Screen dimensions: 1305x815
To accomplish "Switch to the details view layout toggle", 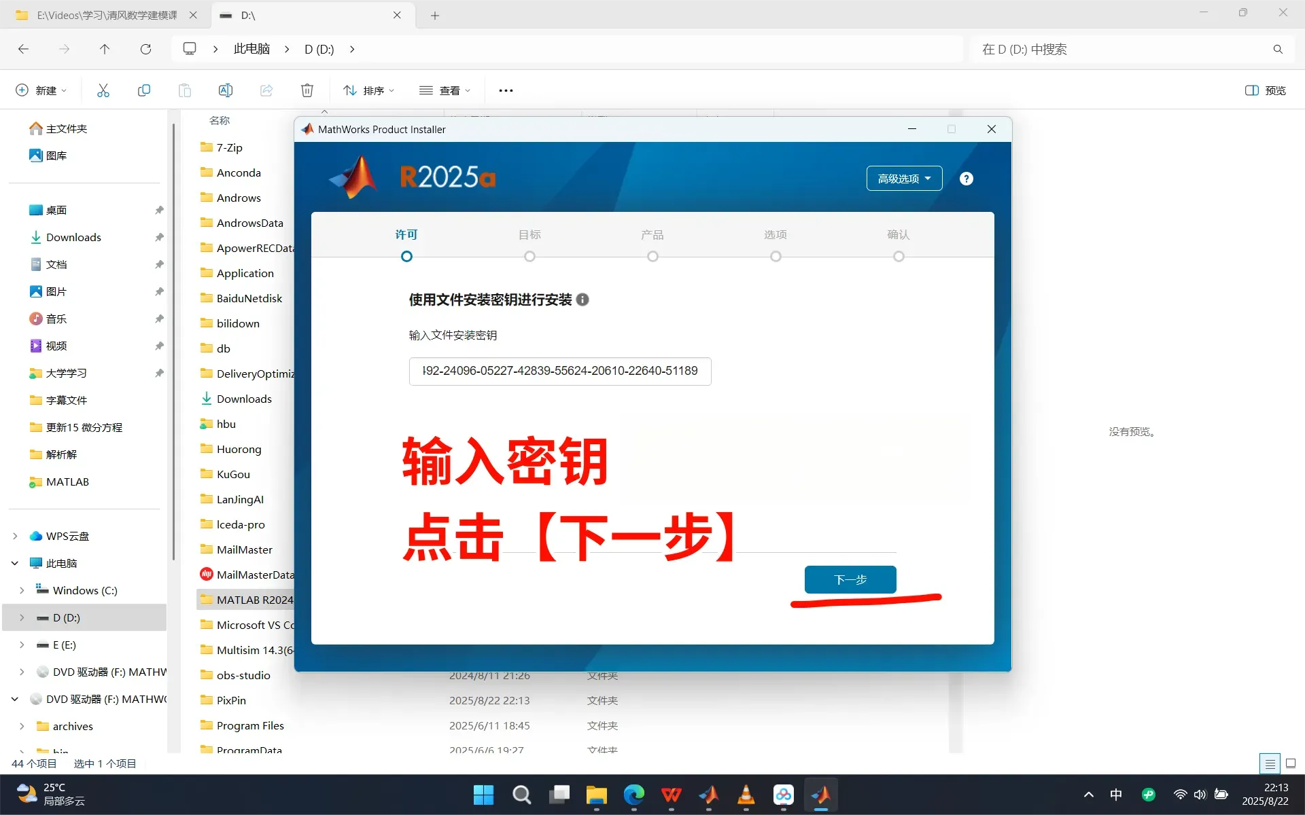I will click(1269, 763).
